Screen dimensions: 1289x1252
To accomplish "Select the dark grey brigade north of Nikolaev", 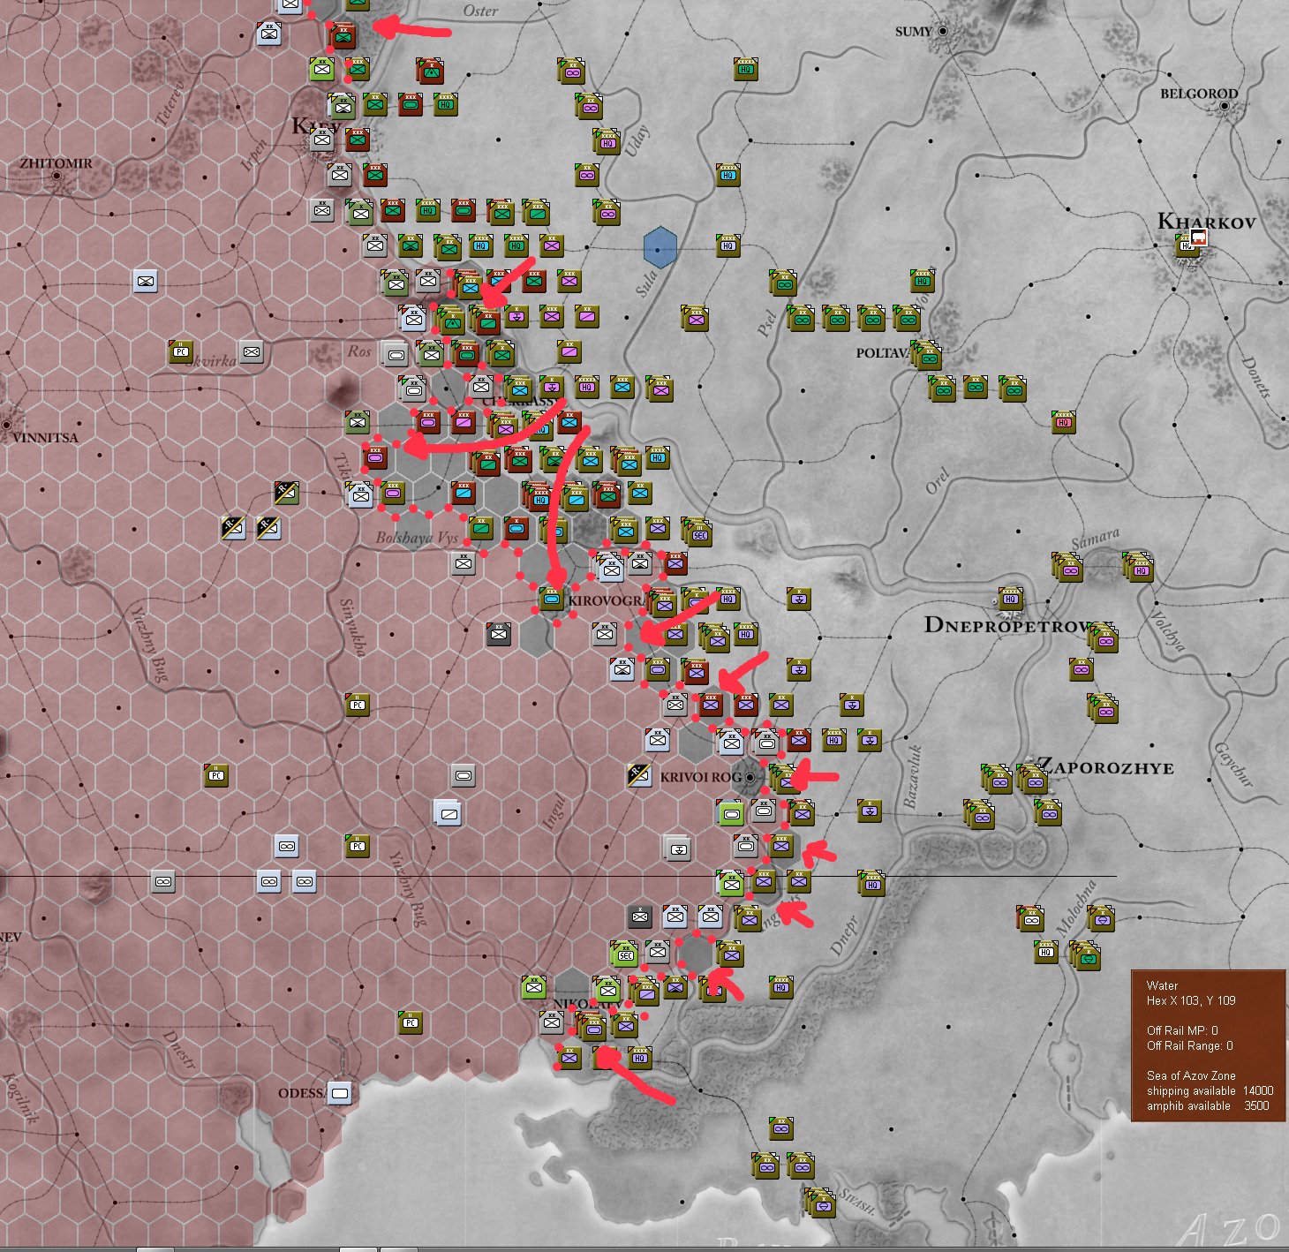I will [640, 916].
